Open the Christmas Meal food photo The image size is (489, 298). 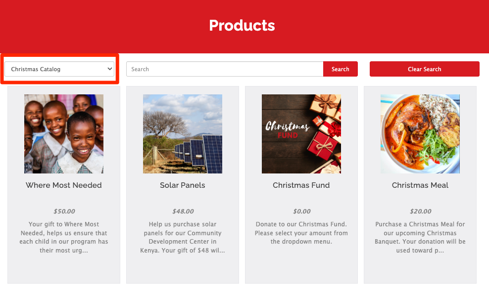point(420,134)
